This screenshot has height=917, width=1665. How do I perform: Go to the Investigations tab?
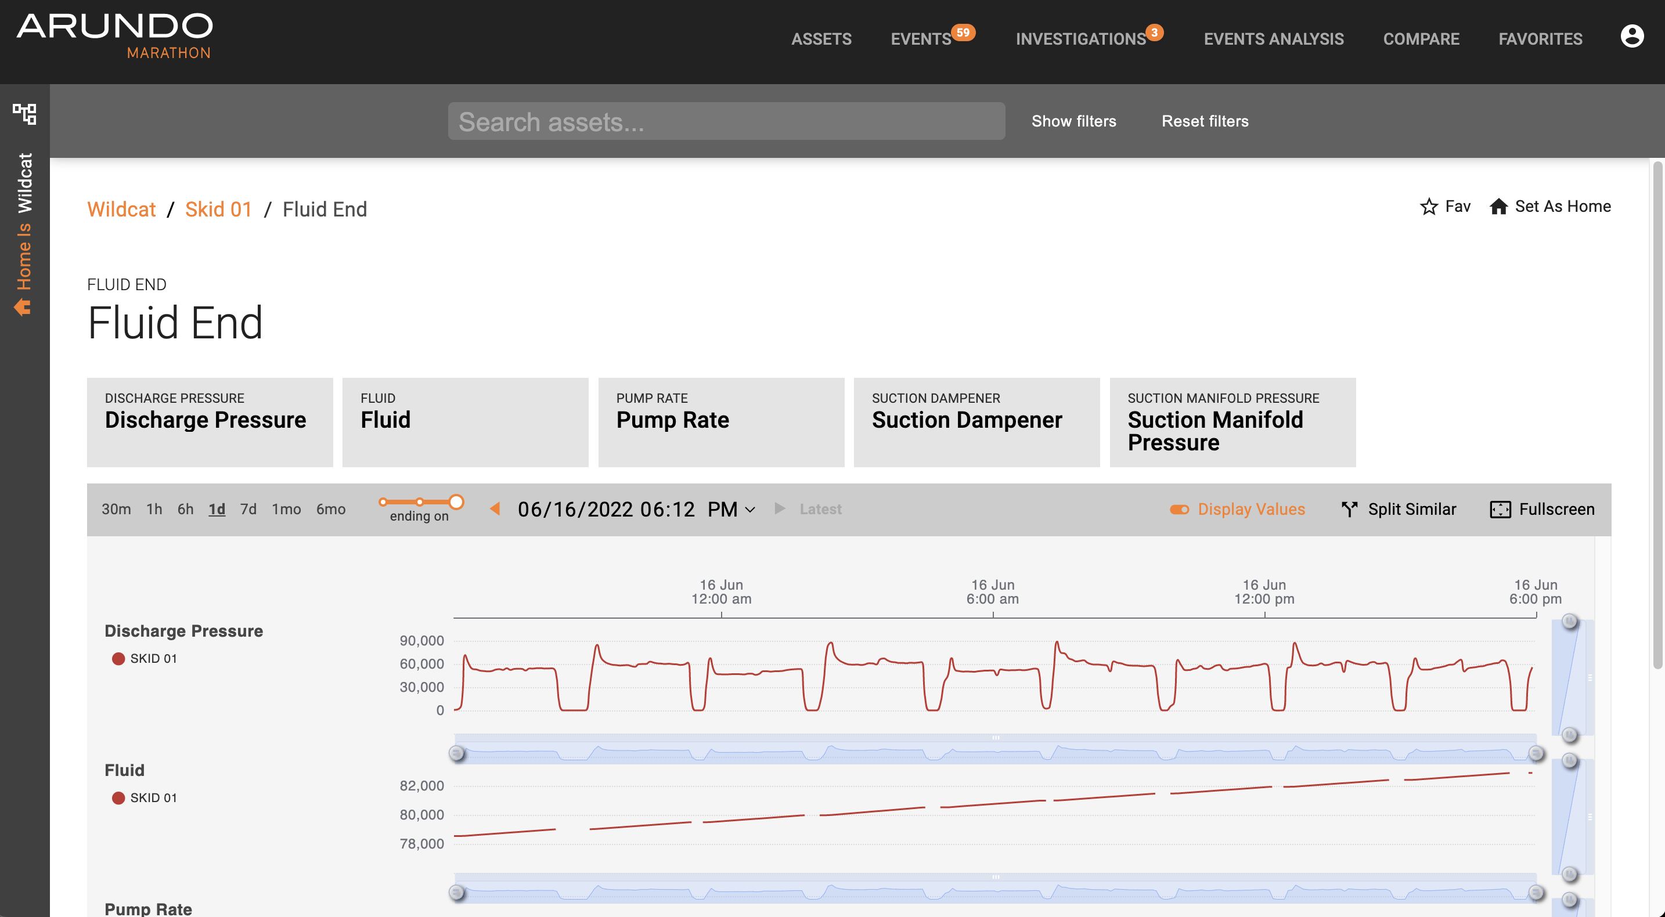tap(1080, 39)
